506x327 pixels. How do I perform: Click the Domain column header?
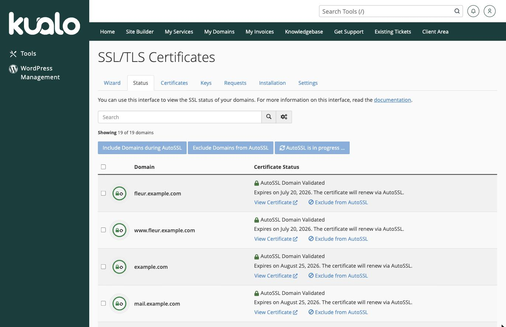click(x=144, y=167)
